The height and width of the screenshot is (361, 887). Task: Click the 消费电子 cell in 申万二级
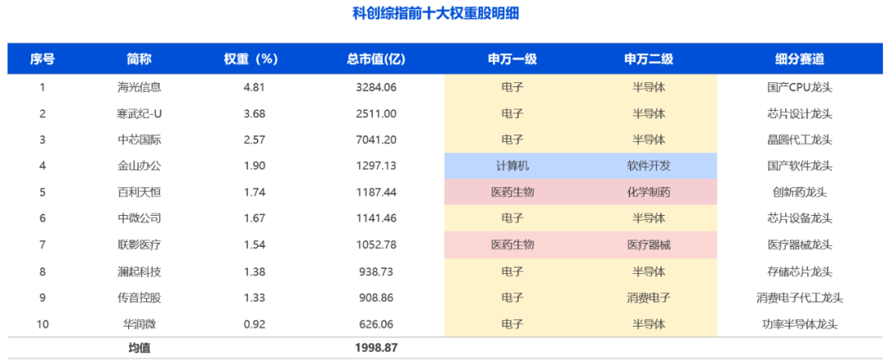coord(649,298)
